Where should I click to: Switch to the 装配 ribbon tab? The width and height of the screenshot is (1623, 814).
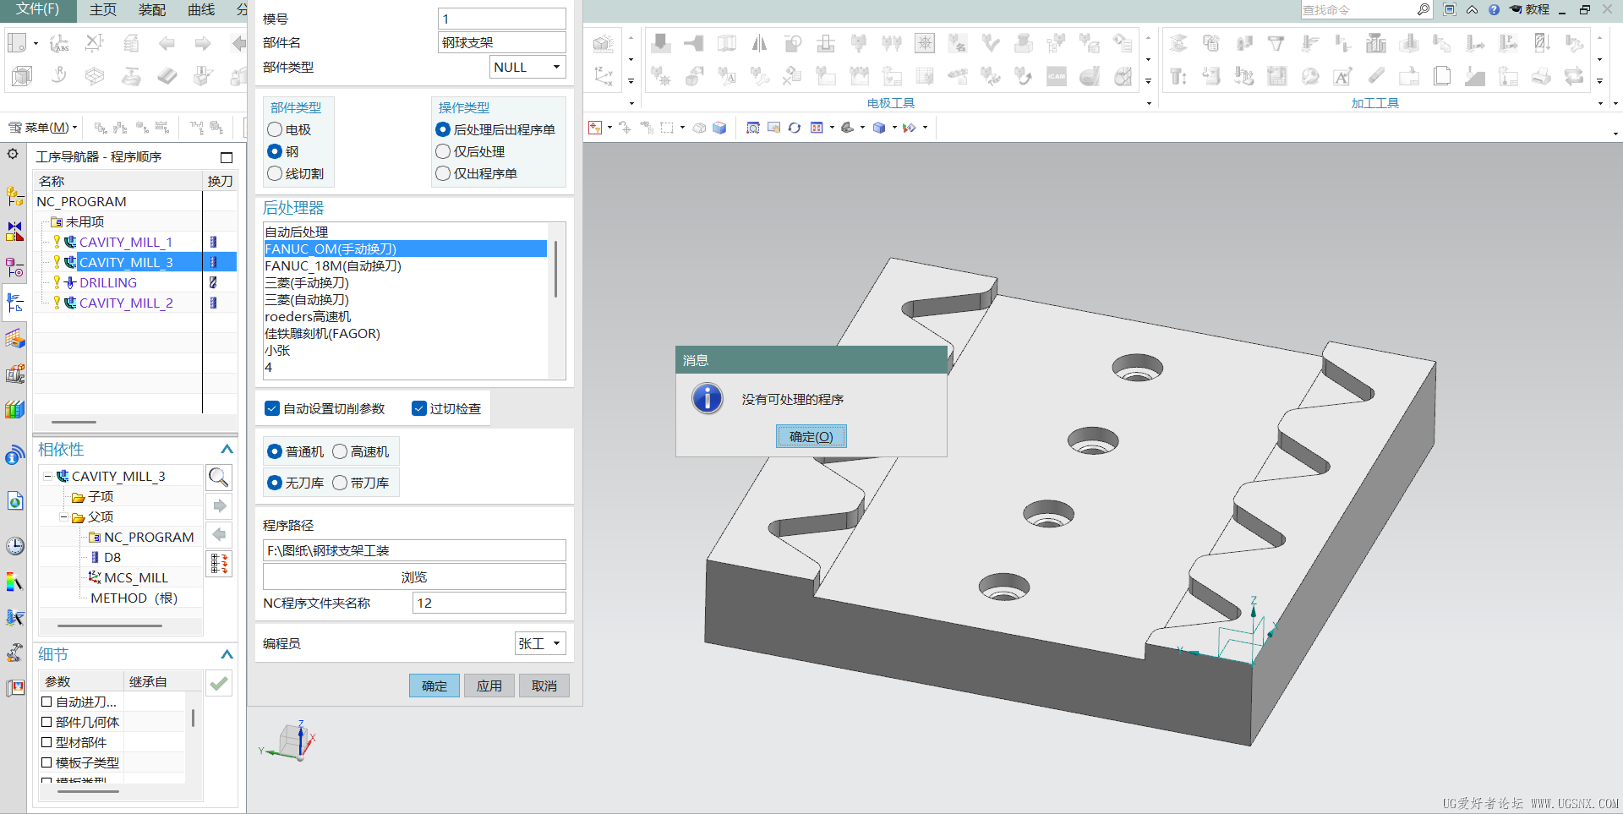(152, 10)
